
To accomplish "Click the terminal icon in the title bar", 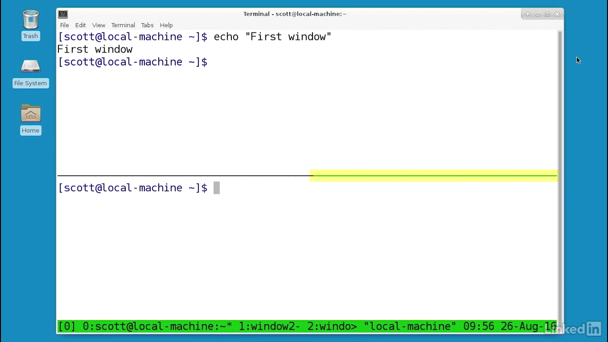I will [63, 14].
